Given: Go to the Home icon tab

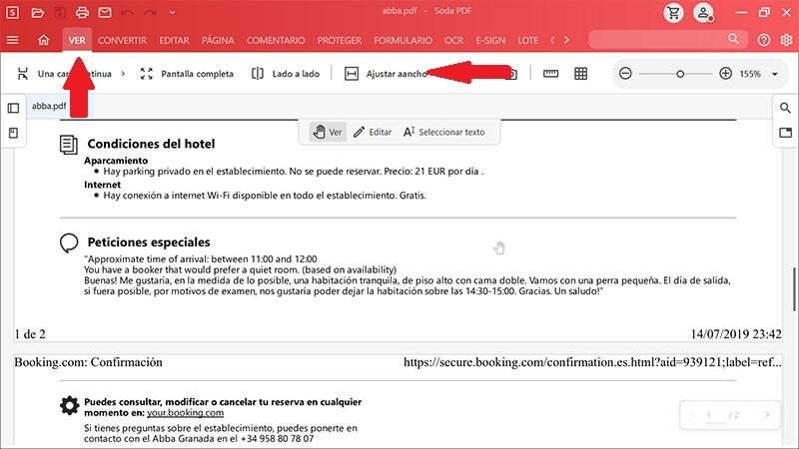Looking at the screenshot, I should click(43, 40).
